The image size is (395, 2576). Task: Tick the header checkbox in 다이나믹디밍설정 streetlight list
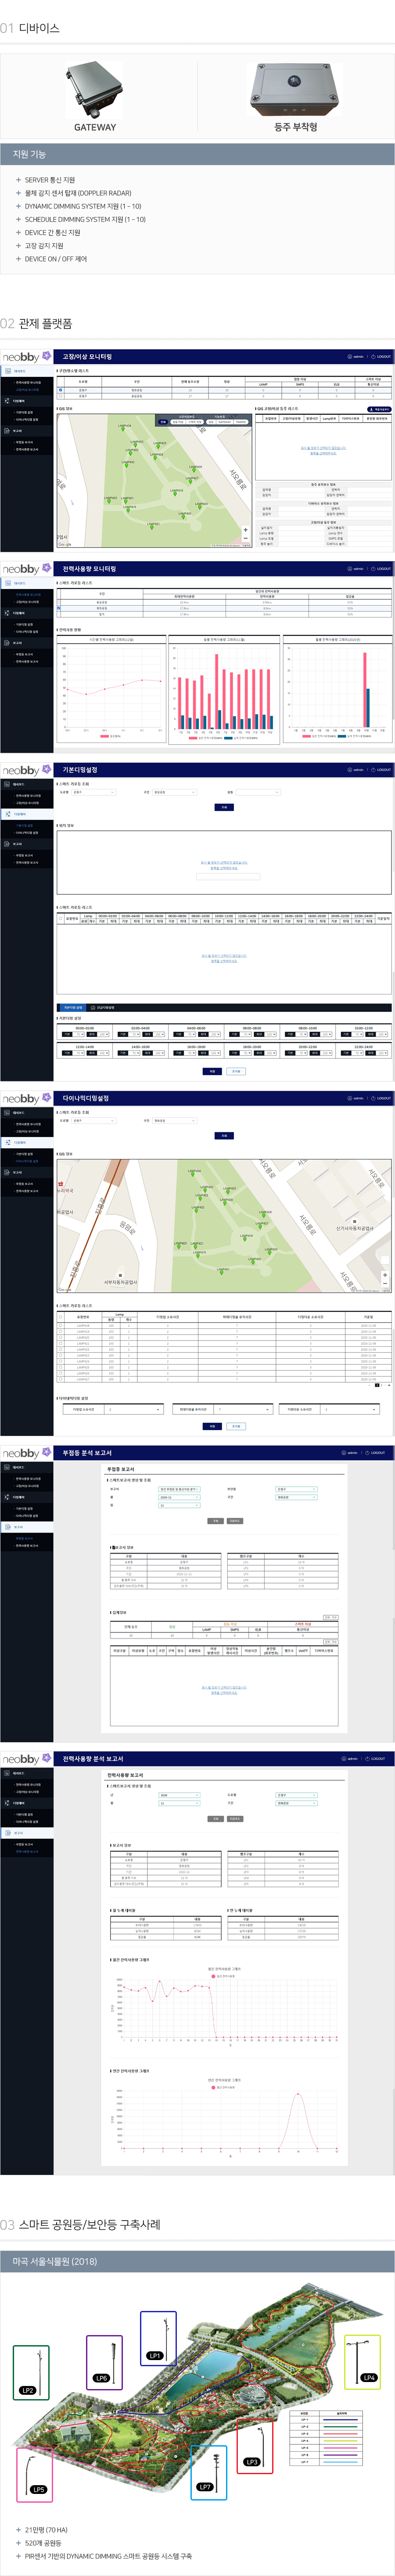[61, 1317]
